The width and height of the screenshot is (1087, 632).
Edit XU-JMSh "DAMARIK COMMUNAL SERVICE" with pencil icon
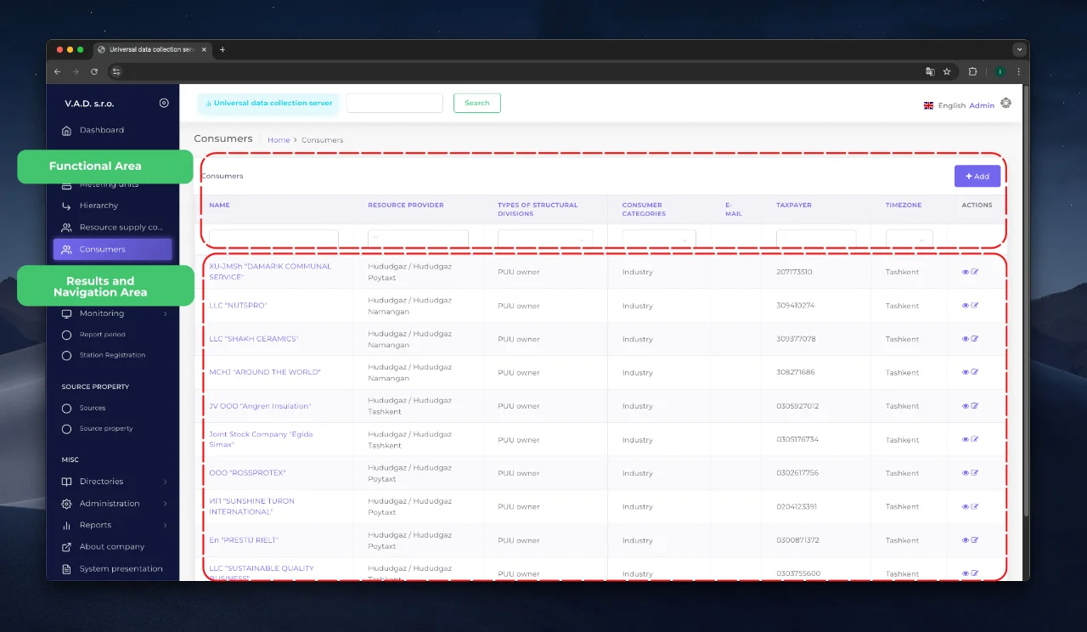click(975, 272)
